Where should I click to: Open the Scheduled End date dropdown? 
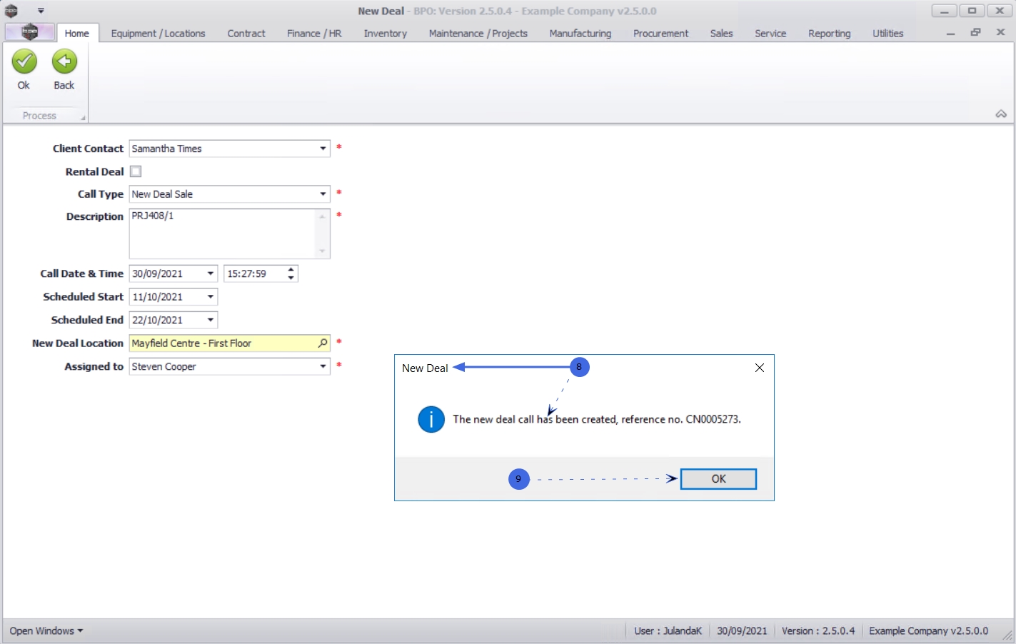click(211, 320)
